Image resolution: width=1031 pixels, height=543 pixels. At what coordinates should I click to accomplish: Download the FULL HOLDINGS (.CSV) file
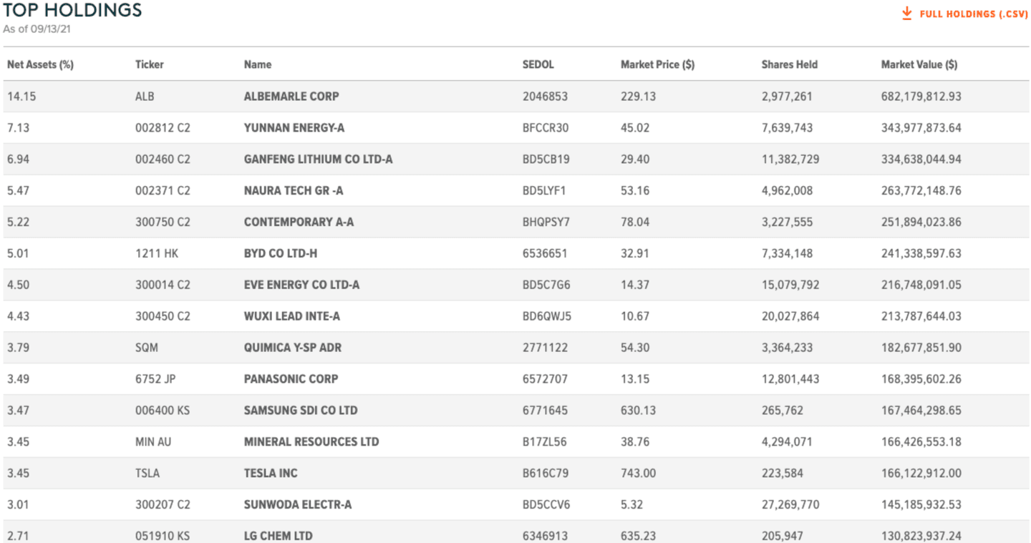[x=969, y=14]
